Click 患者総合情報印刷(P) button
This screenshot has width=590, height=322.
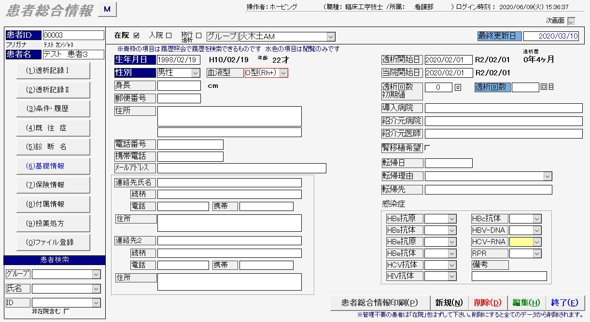(x=379, y=303)
